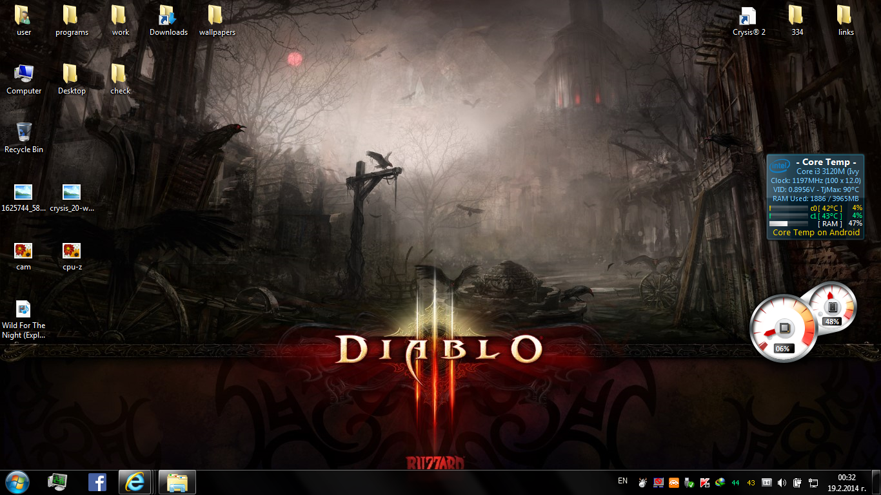Launch Facebook from the taskbar
The image size is (881, 495).
[97, 481]
